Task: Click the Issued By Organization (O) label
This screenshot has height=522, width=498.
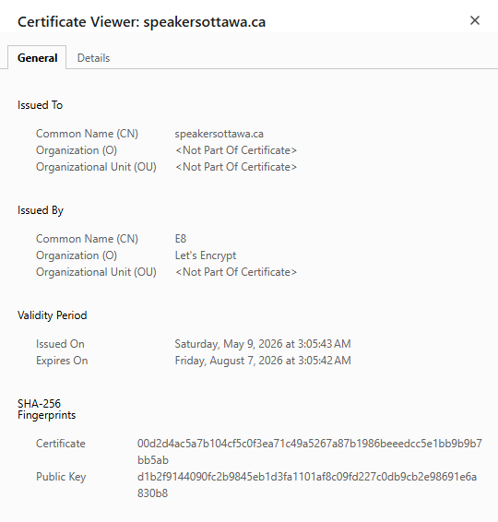Action: pos(77,255)
